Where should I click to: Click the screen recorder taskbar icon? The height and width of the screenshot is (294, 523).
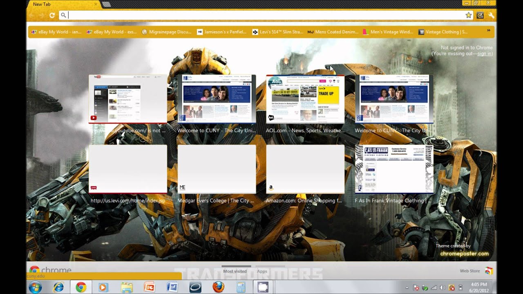[262, 287]
